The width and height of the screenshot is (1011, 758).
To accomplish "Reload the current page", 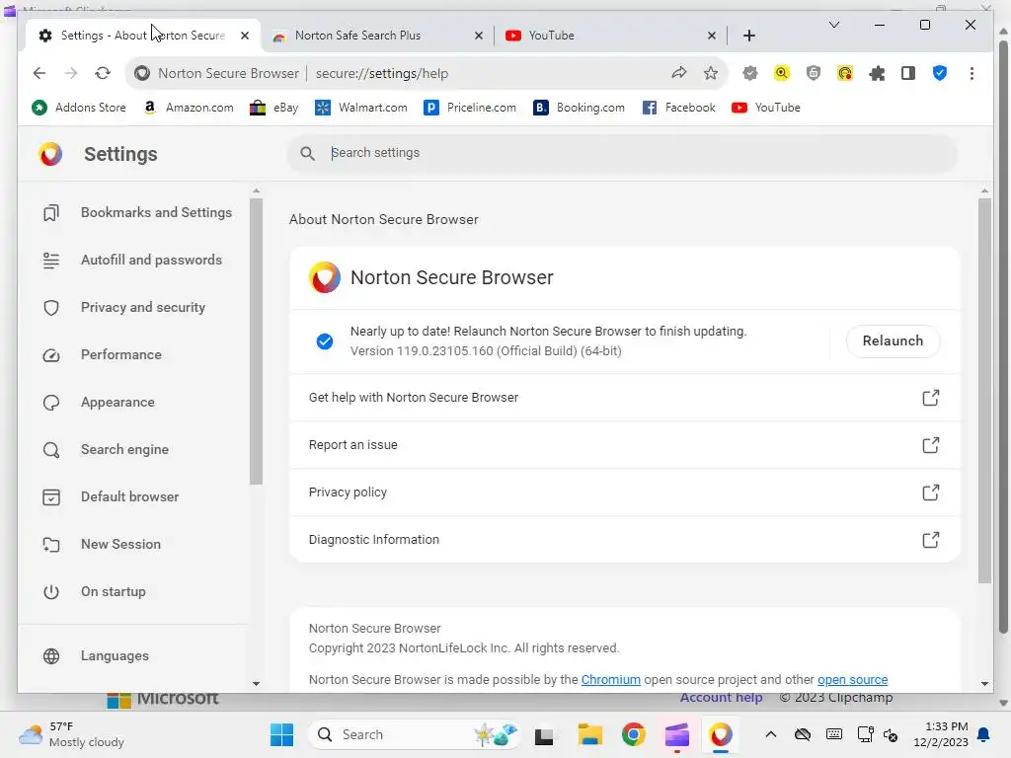I will coord(103,73).
